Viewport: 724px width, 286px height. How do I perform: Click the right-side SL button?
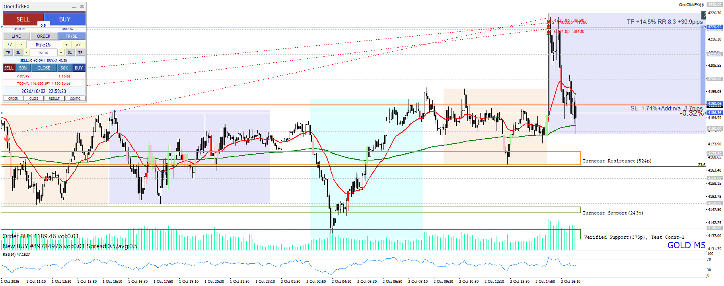pos(70,52)
